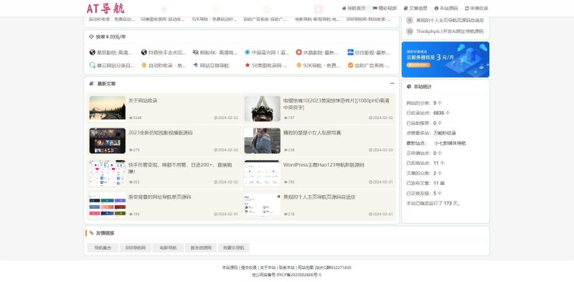The image size is (574, 282).
Task: Click the 中国蓝光网 blue star icon
Action: tap(247, 52)
